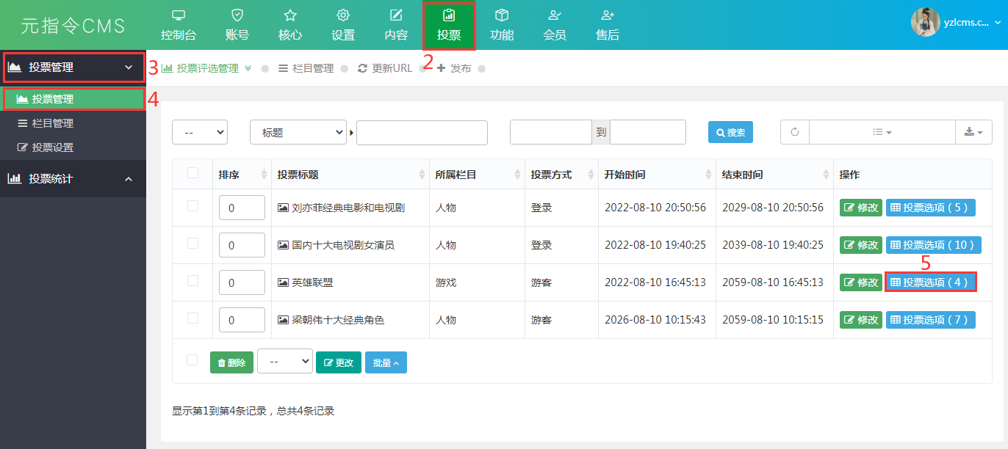
Task: Collapse the 投票管理 sidebar group
Action: [x=73, y=67]
